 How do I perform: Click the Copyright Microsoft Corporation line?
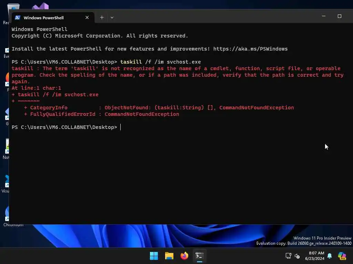[x=100, y=36]
